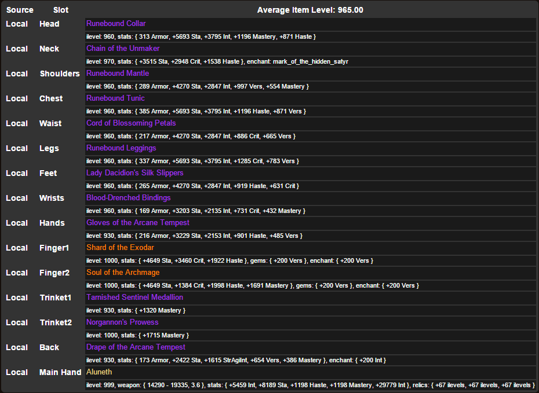This screenshot has width=539, height=393.
Task: Click the stats line with +1715 Mastery
Action: 137,335
